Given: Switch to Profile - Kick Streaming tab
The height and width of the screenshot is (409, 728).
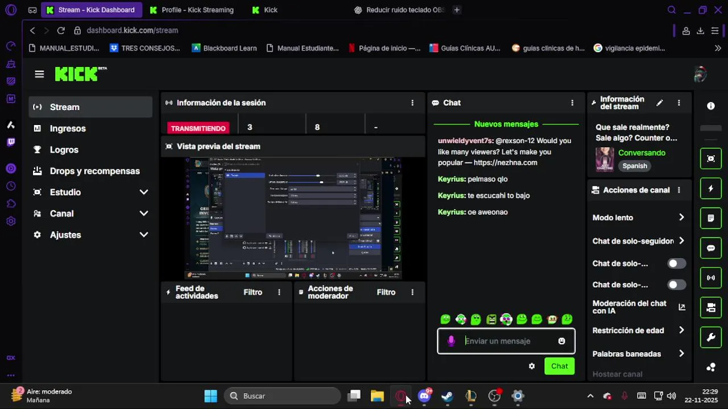Looking at the screenshot, I should pyautogui.click(x=191, y=10).
